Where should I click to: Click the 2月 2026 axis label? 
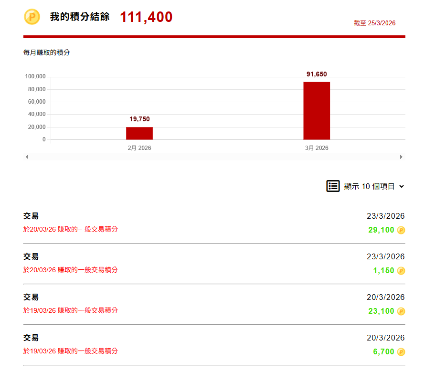pyautogui.click(x=139, y=148)
